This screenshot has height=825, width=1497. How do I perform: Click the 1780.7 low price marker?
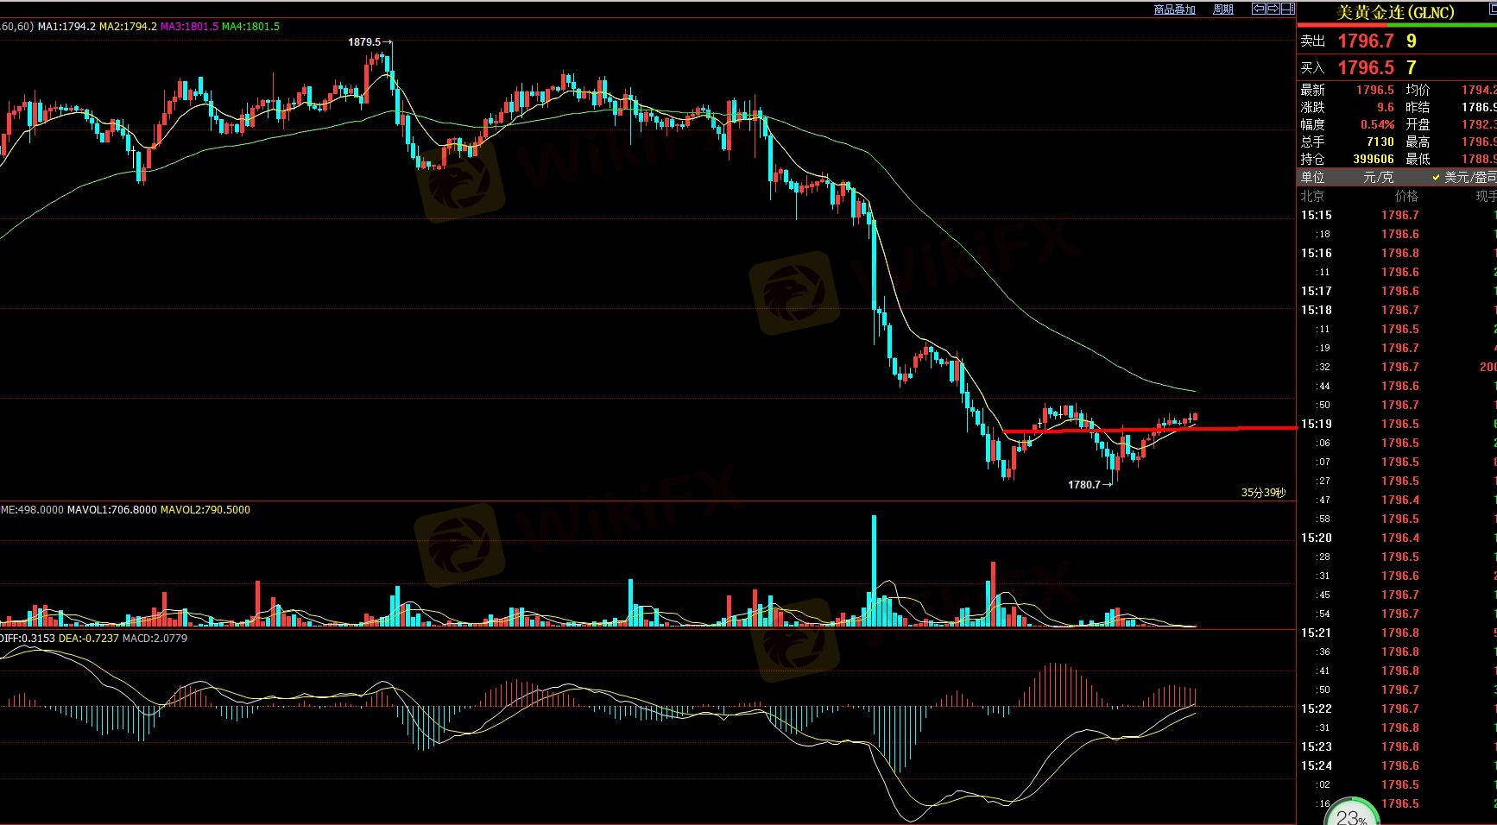click(1084, 485)
